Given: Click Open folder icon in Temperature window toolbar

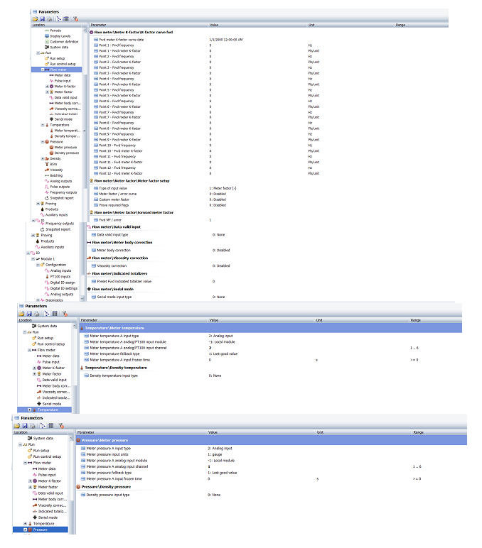Looking at the screenshot, I should click(22, 314).
